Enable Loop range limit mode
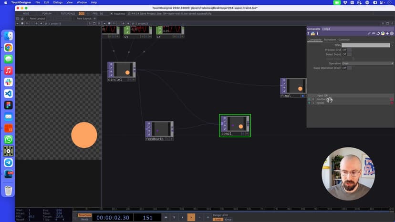Image resolution: width=395 pixels, height=222 pixels. click(x=218, y=220)
